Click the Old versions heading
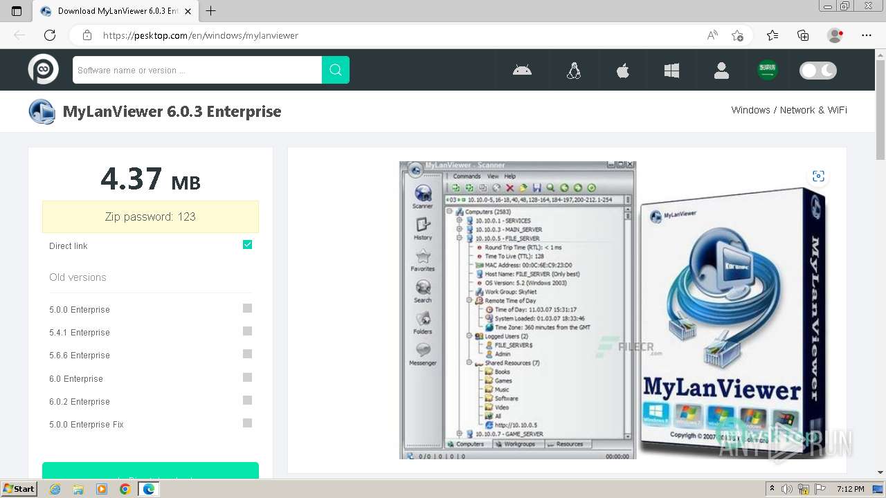Screen dimensions: 886x498 pos(78,277)
